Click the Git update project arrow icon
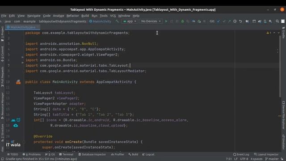The height and width of the screenshot is (161, 286). [x=219, y=21]
